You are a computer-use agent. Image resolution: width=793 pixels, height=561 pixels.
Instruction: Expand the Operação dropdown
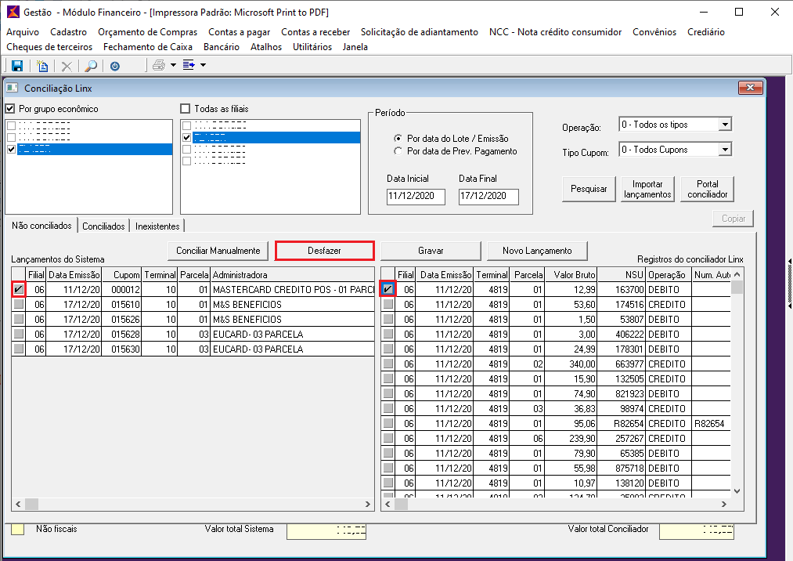point(725,125)
